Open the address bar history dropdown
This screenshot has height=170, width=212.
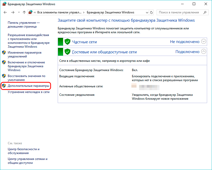point(147,13)
